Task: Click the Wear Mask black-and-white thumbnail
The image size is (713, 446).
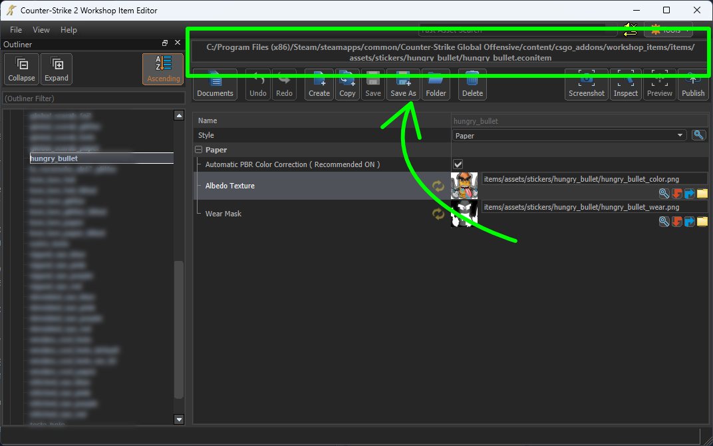Action: [x=464, y=214]
